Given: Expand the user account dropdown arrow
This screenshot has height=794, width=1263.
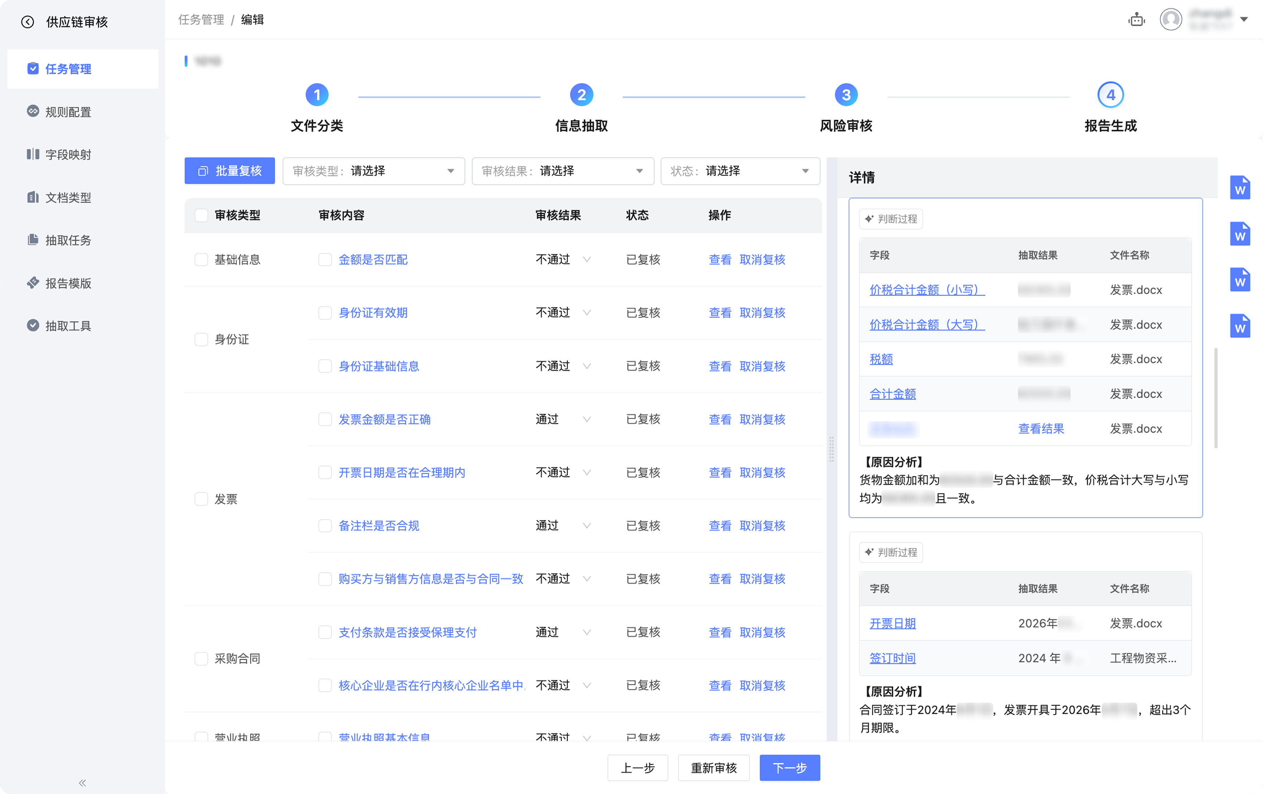Looking at the screenshot, I should click(x=1244, y=19).
